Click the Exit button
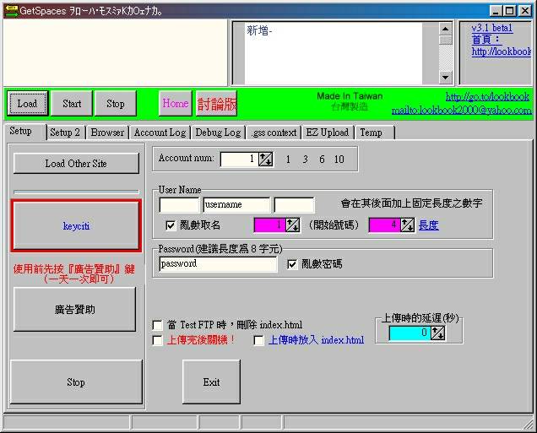 (211, 382)
